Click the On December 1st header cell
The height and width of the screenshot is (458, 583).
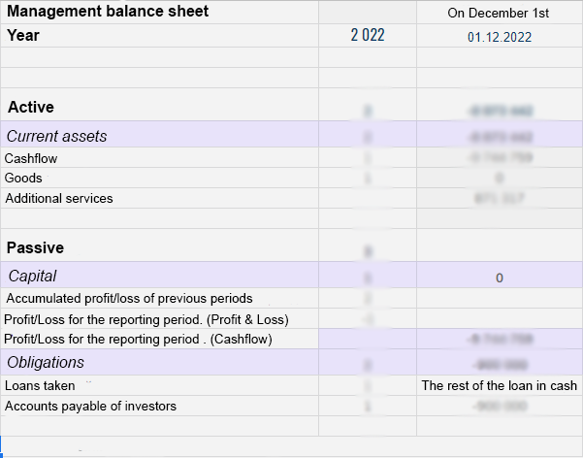499,13
